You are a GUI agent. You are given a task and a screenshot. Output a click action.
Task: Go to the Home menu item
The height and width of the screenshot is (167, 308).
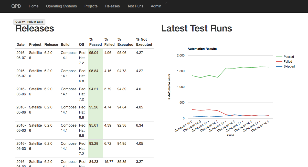[x=34, y=6]
